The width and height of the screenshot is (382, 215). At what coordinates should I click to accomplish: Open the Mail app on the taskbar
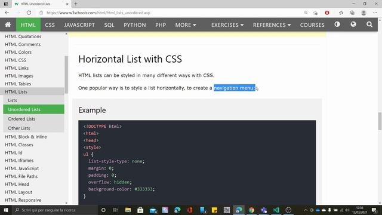point(153,210)
